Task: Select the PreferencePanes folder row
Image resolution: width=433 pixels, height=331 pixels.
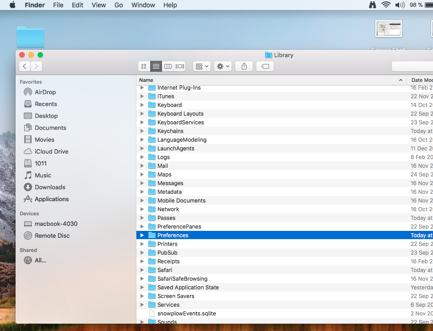Action: 285,226
